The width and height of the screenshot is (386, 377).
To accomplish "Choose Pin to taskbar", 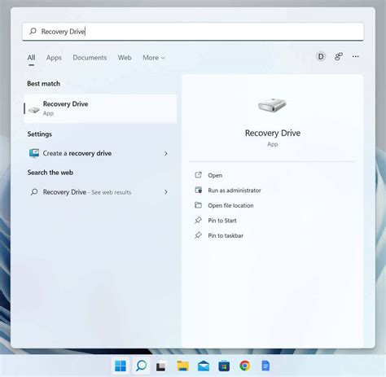I will click(226, 235).
